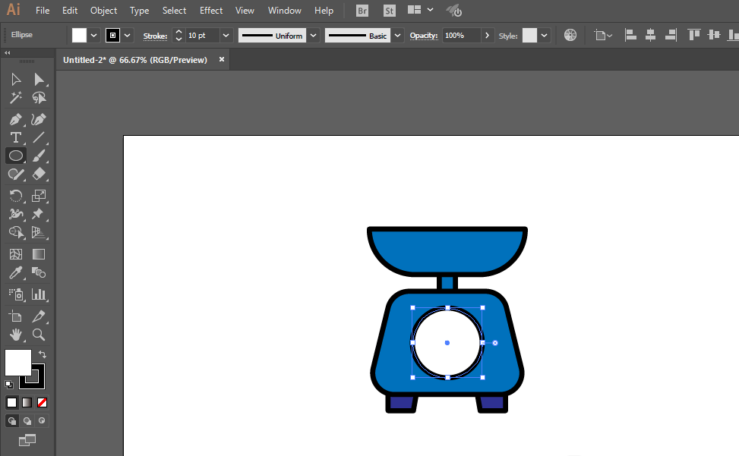Select the Puppet Warp pin tool
Viewport: 739px width, 456px height.
tap(39, 214)
